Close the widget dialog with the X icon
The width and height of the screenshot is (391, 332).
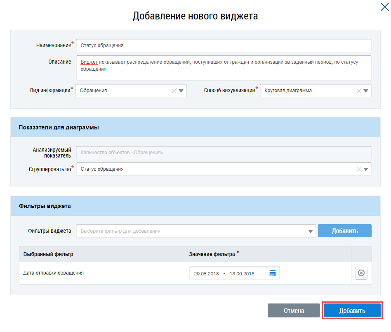point(384,6)
